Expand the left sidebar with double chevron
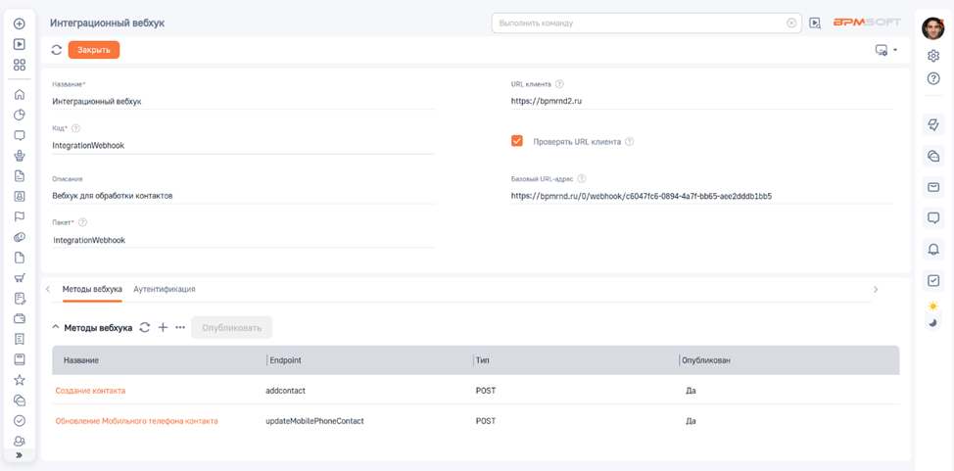Viewport: 954px width, 471px height. tap(19, 455)
